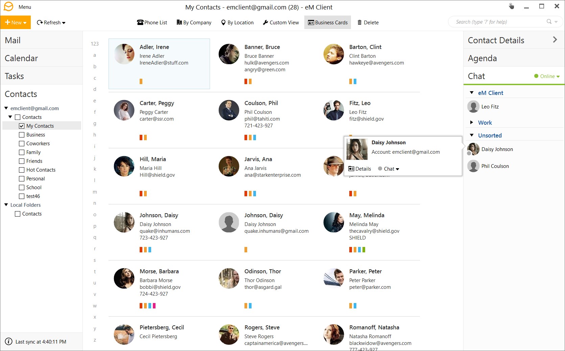Viewport: 565px width, 351px height.
Task: Expand the Work chat group
Action: click(x=472, y=123)
